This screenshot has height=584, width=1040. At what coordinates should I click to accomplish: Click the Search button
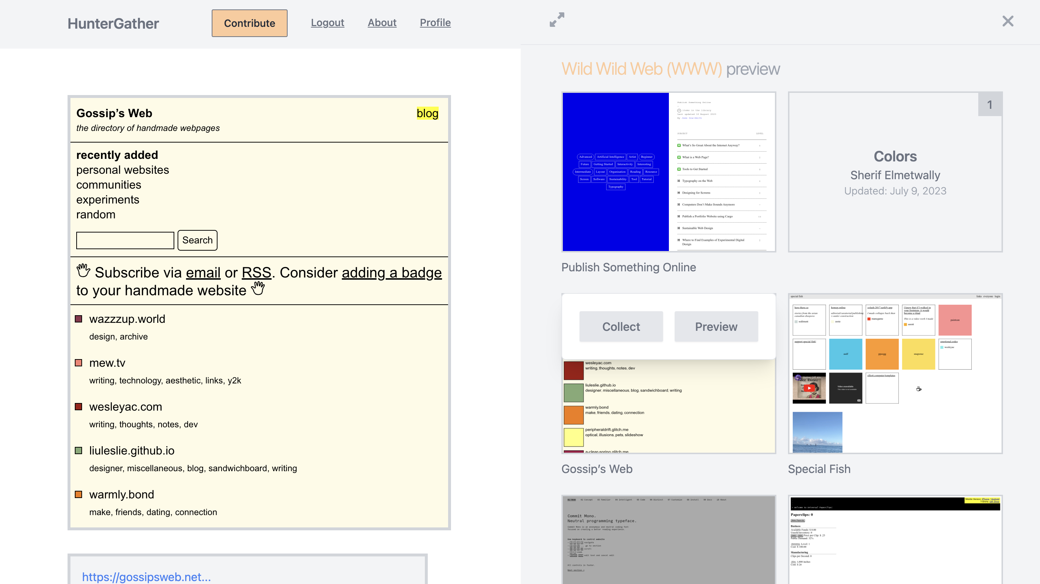[198, 240]
